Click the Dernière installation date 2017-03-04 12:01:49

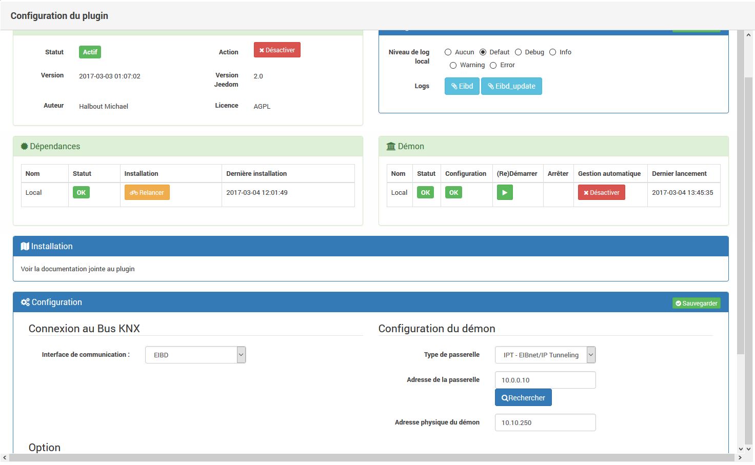click(257, 193)
